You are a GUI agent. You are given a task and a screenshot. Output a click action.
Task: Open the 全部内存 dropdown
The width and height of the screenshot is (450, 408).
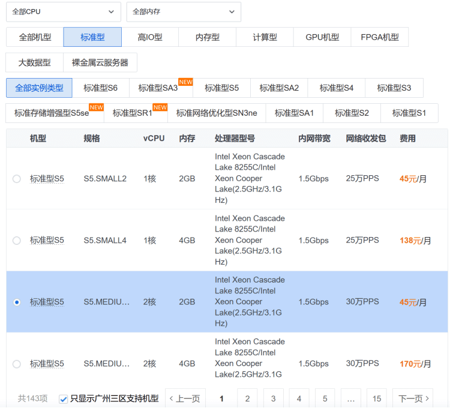pos(184,12)
